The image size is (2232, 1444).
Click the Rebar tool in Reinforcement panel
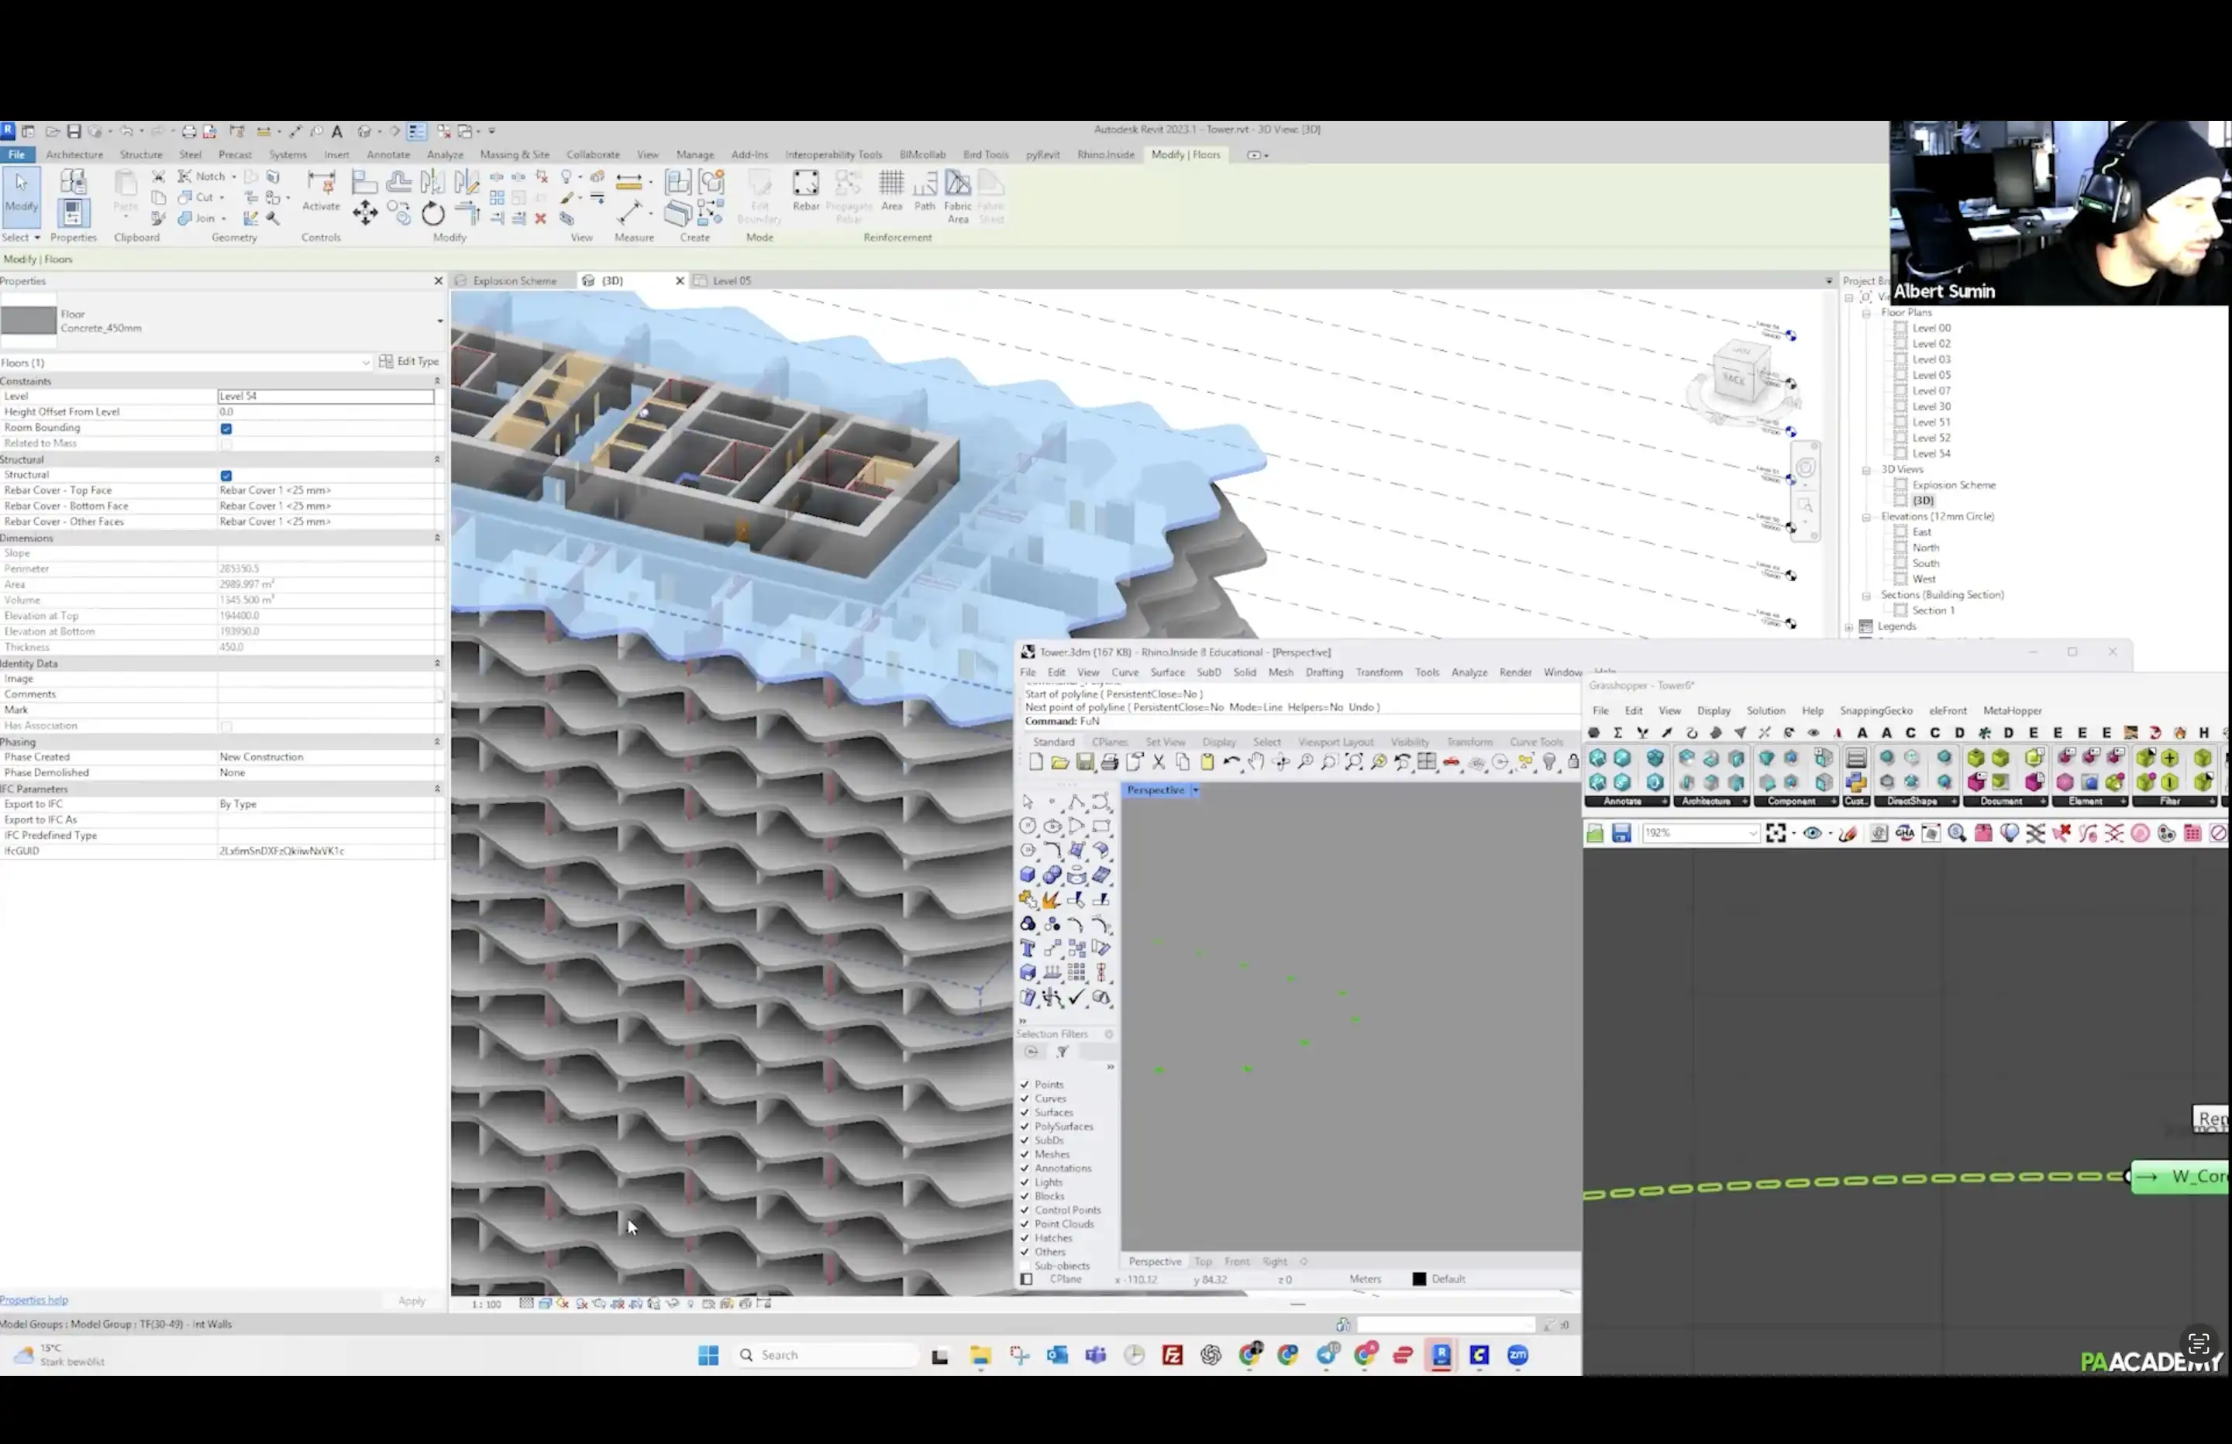pyautogui.click(x=805, y=191)
